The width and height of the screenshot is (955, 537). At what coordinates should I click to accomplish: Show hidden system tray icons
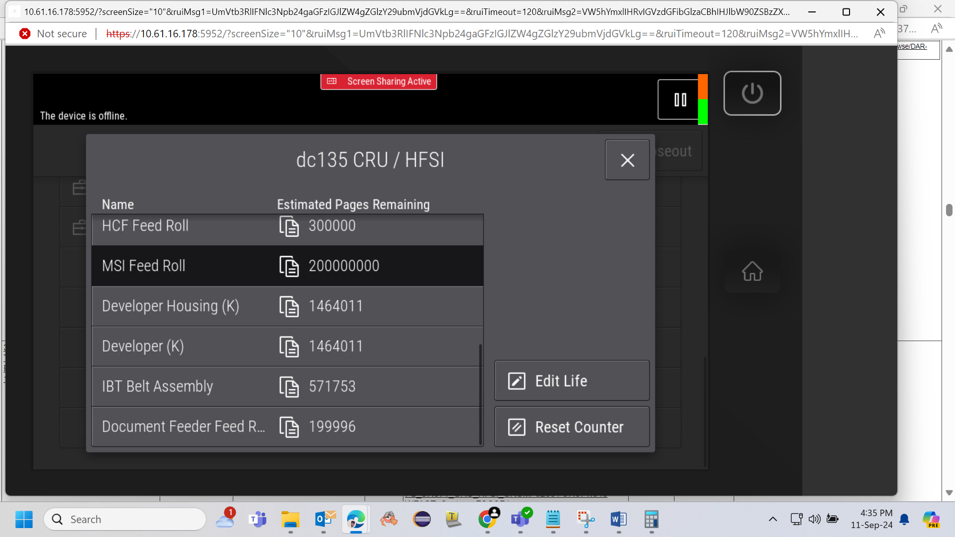772,519
